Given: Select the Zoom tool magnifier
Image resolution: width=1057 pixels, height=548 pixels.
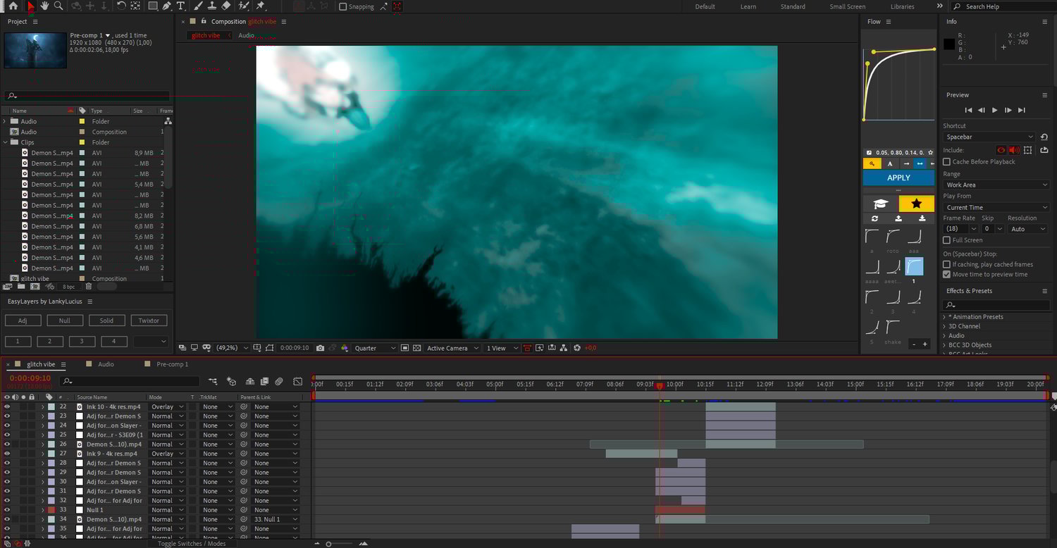Looking at the screenshot, I should click(58, 6).
